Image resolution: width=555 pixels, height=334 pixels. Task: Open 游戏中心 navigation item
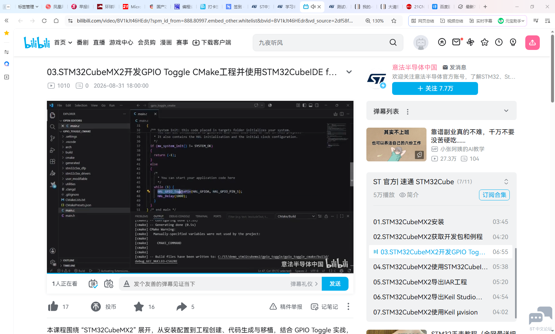click(x=121, y=42)
